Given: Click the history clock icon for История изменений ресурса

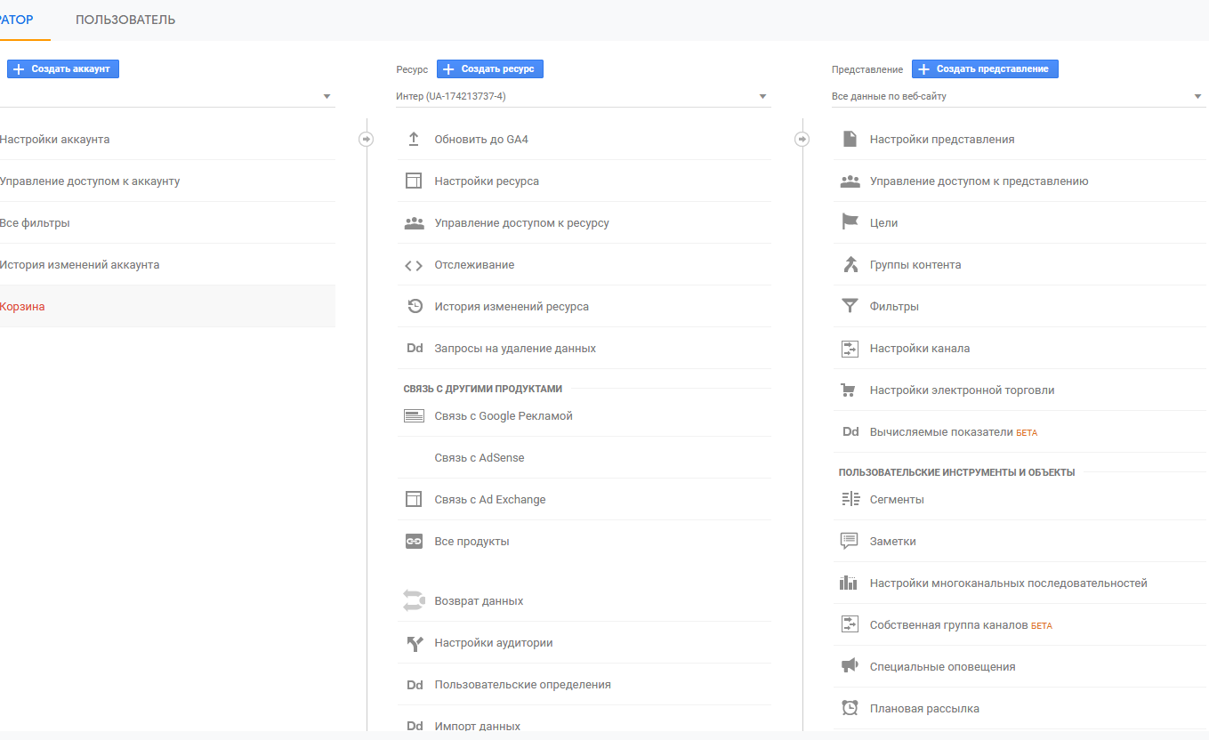Looking at the screenshot, I should [414, 307].
